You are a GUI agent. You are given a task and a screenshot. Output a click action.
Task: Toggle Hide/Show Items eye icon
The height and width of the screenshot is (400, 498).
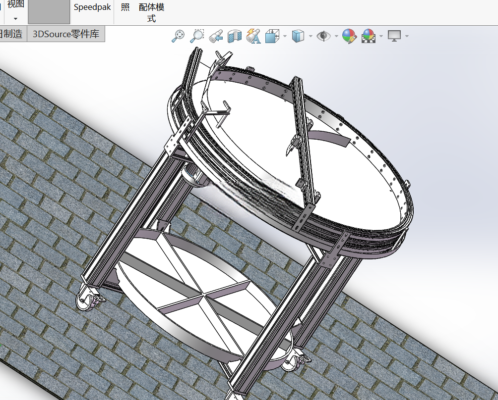[x=323, y=36]
